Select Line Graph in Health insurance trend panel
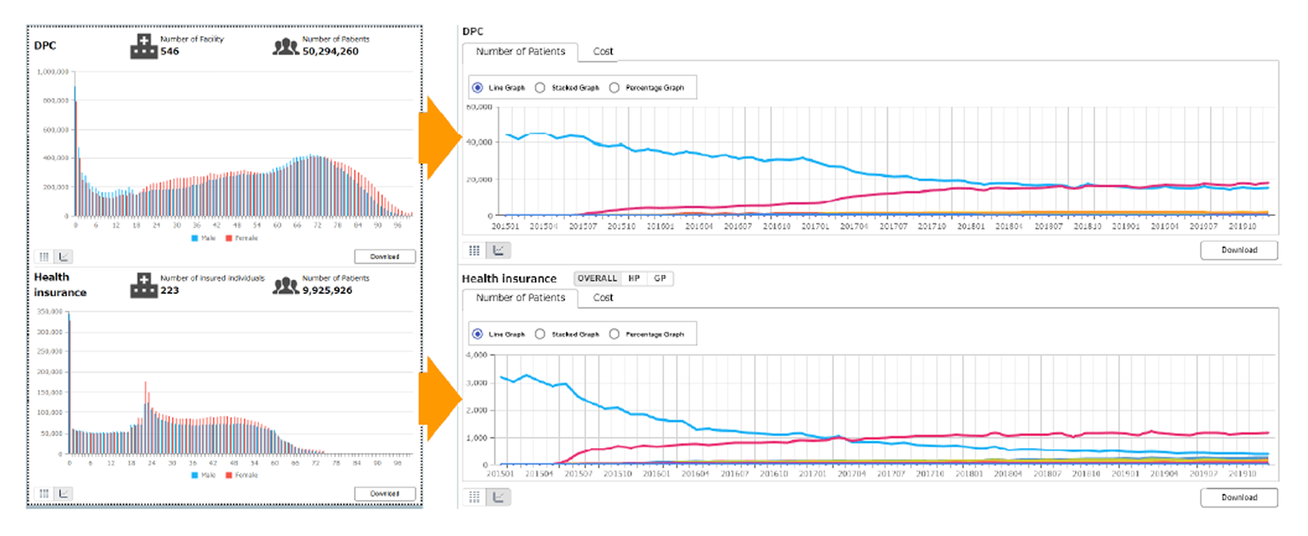 477,334
